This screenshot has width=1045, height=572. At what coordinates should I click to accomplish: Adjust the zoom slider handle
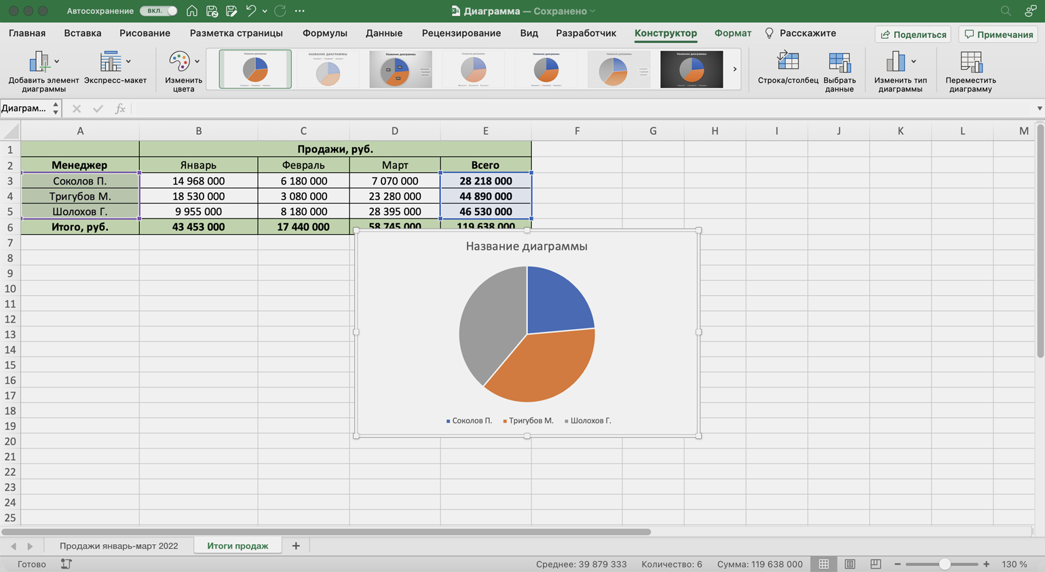(944, 564)
